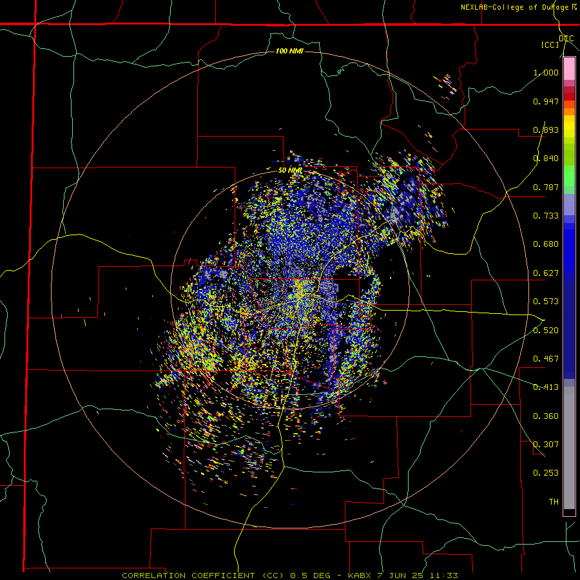Screen dimensions: 580x580
Task: Click the 1.000 legend value
Action: pos(546,72)
